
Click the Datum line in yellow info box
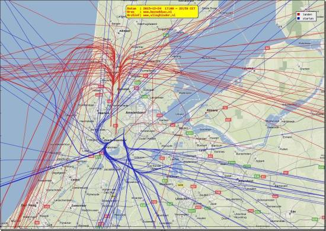point(161,8)
